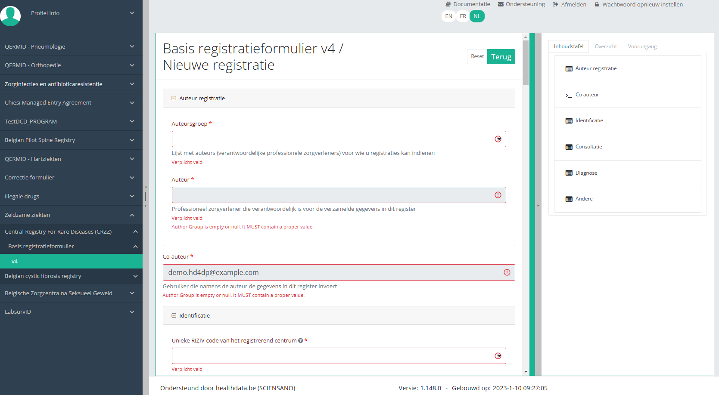The height and width of the screenshot is (395, 719).
Task: Select the NL language option
Action: [477, 16]
